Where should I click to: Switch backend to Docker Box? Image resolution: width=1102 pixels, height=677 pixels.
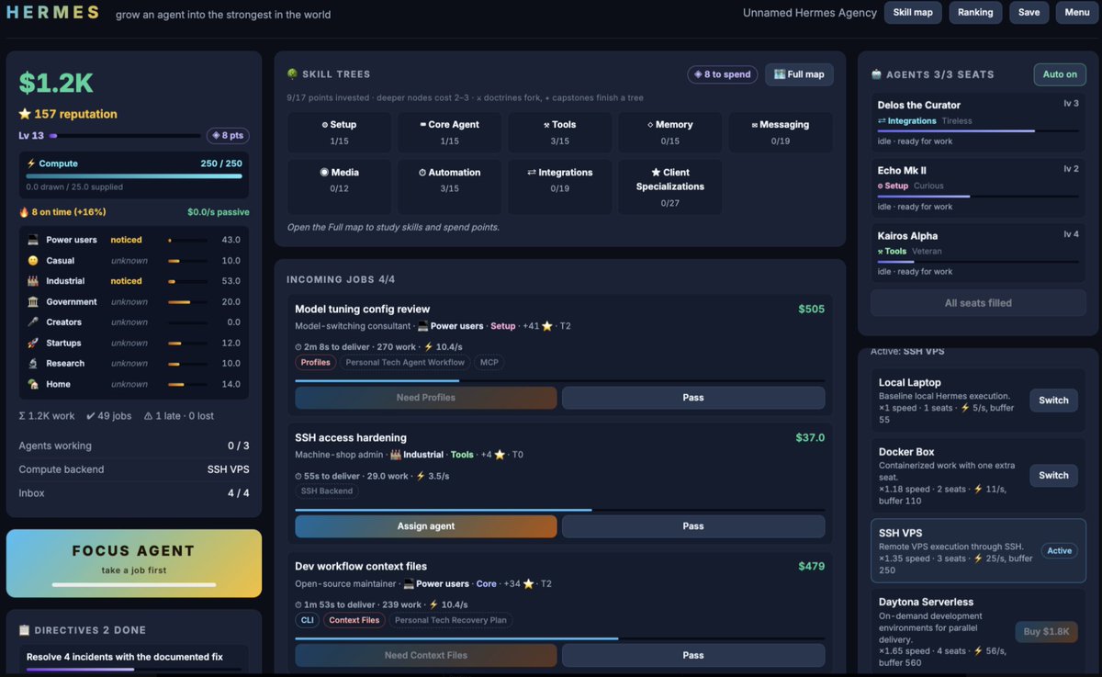pyautogui.click(x=1053, y=475)
